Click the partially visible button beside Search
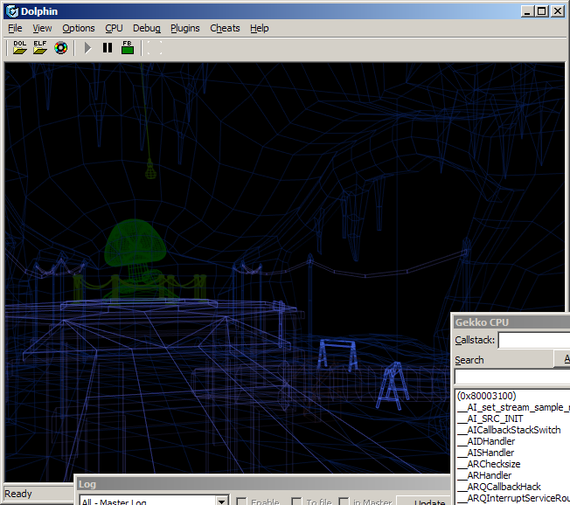Viewport: 570px width, 505px height. 562,359
